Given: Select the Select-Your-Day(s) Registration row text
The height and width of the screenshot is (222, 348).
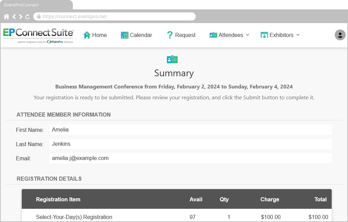Looking at the screenshot, I should pyautogui.click(x=74, y=217).
